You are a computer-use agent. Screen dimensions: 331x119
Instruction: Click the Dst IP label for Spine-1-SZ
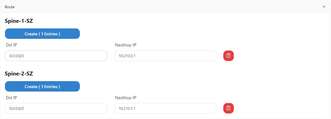pos(11,45)
